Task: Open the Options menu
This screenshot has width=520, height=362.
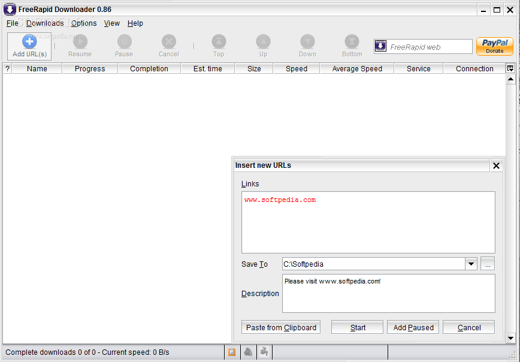Action: click(84, 23)
